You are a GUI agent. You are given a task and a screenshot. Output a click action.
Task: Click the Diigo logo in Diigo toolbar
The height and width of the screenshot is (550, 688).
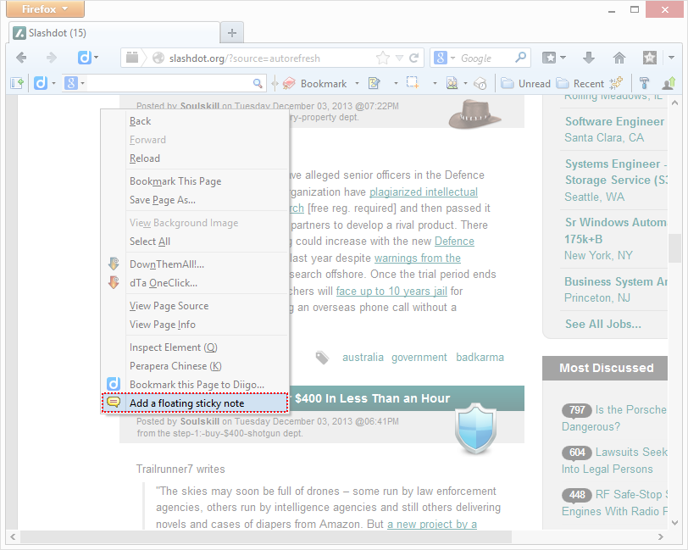pos(41,83)
